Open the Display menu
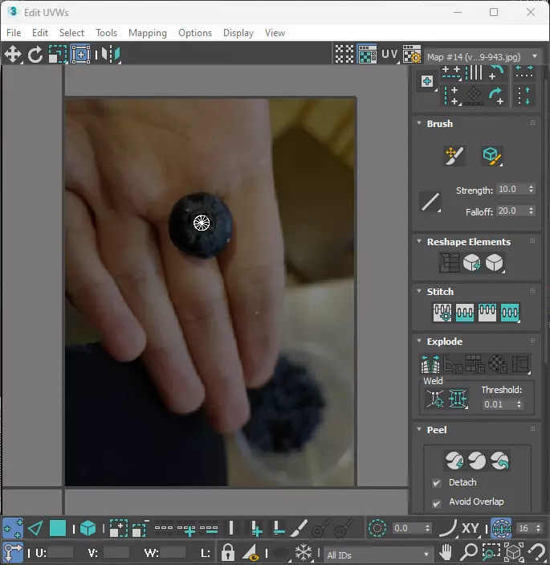The image size is (550, 565). [x=238, y=33]
